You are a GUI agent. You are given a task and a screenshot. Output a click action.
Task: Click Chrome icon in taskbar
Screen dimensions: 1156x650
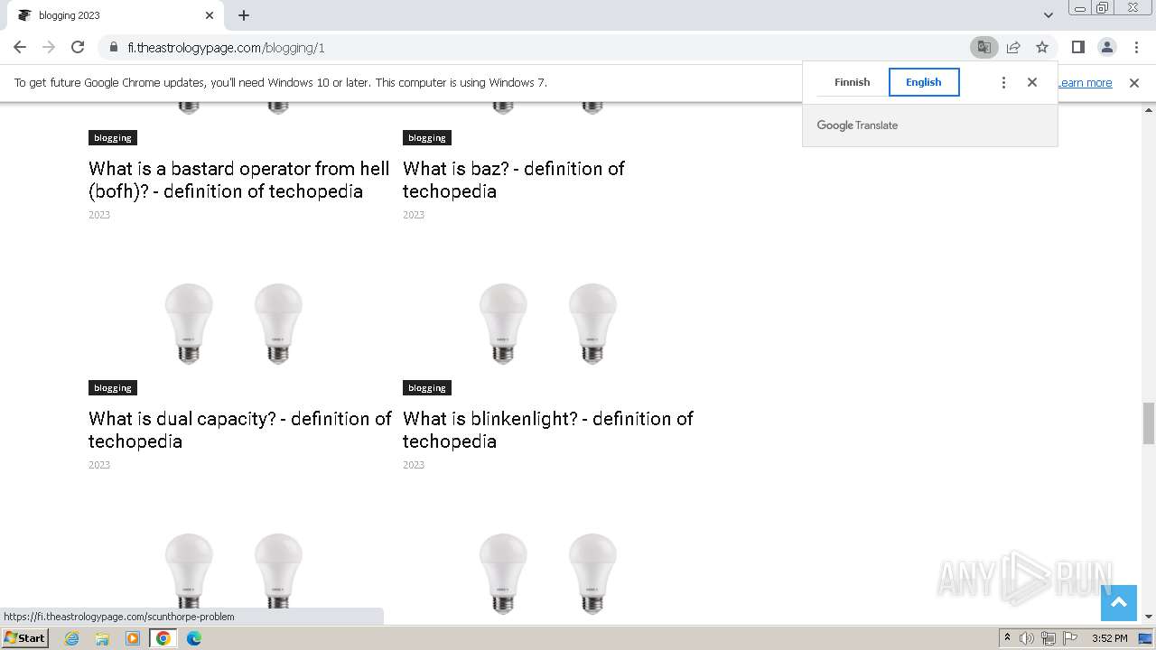click(x=163, y=638)
